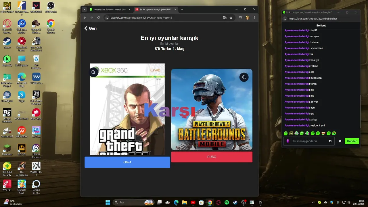Close the ayzekbaba Stream tab
This screenshot has height=207, width=368.
coord(129,9)
